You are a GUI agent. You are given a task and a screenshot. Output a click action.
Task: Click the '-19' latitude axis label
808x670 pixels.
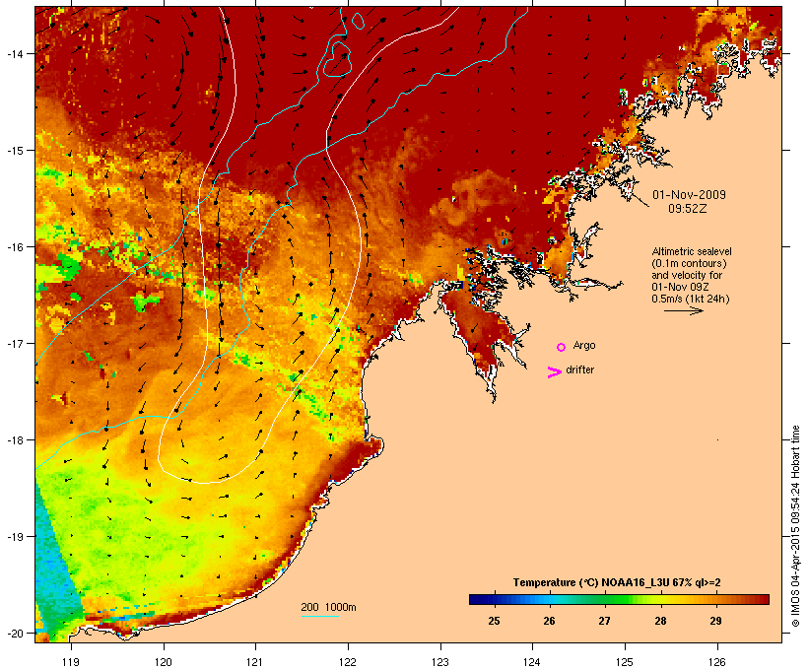(14, 537)
